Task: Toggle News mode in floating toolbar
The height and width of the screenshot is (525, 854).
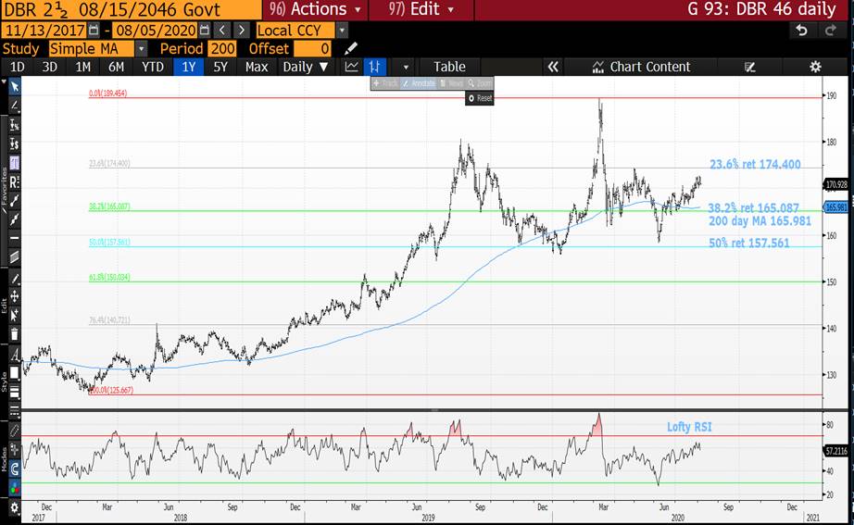Action: (451, 83)
